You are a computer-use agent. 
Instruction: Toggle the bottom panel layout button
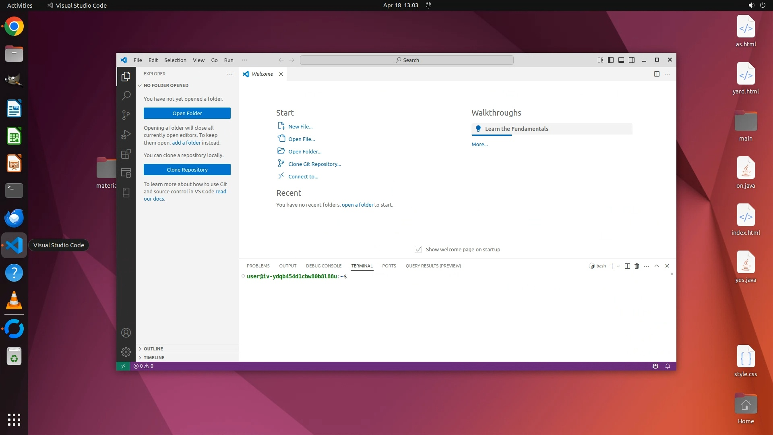coord(621,60)
